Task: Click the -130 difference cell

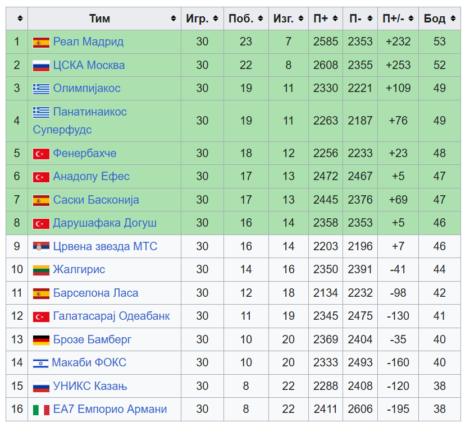Action: (398, 316)
